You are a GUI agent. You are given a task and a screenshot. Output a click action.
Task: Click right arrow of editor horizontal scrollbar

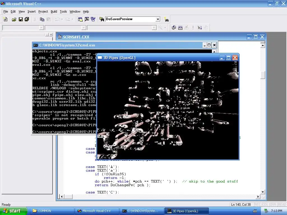coord(258,197)
